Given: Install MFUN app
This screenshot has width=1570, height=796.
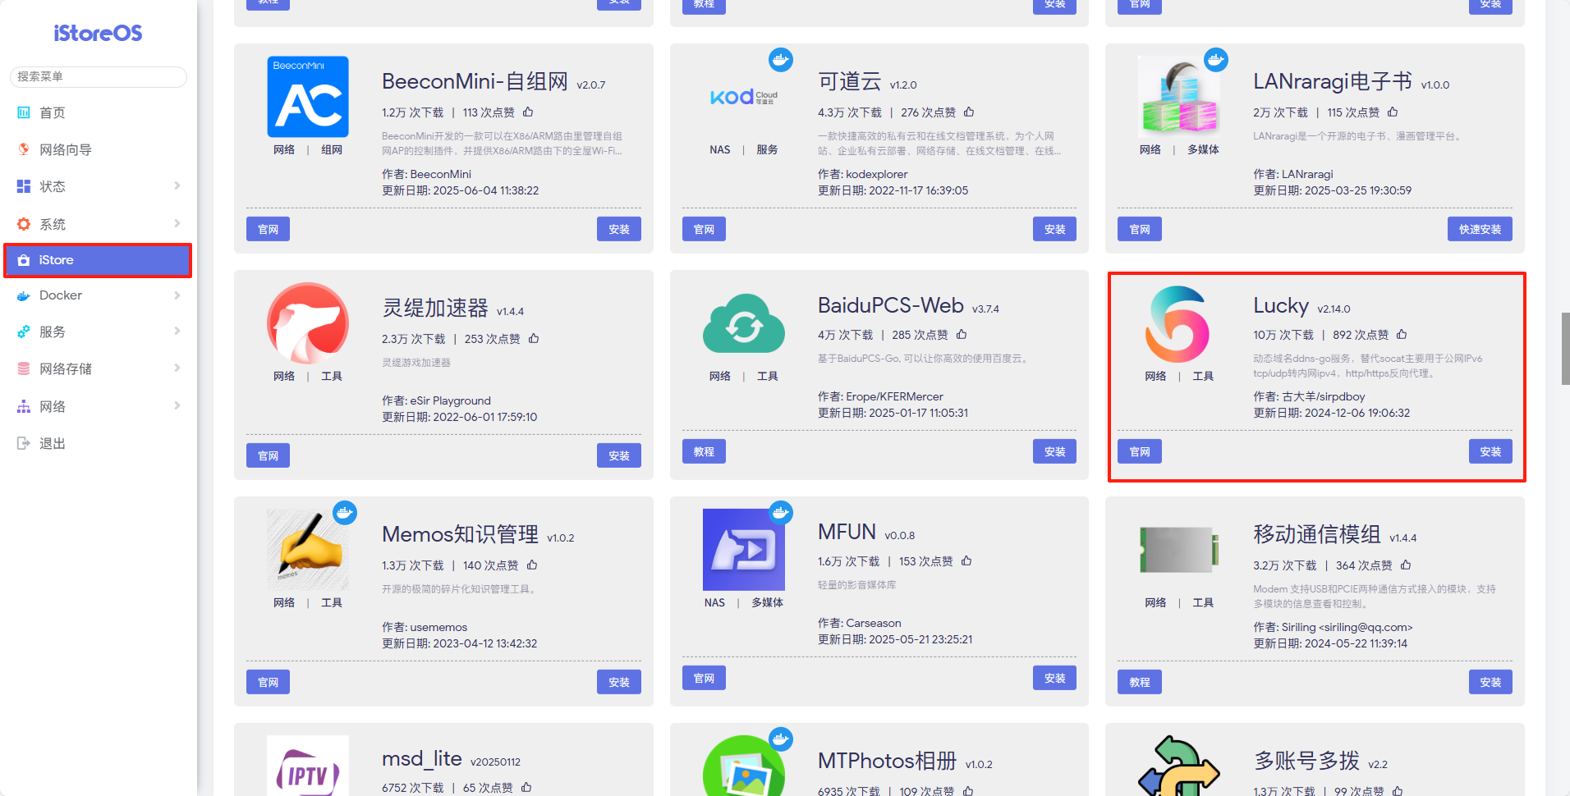Looking at the screenshot, I should coord(1055,678).
